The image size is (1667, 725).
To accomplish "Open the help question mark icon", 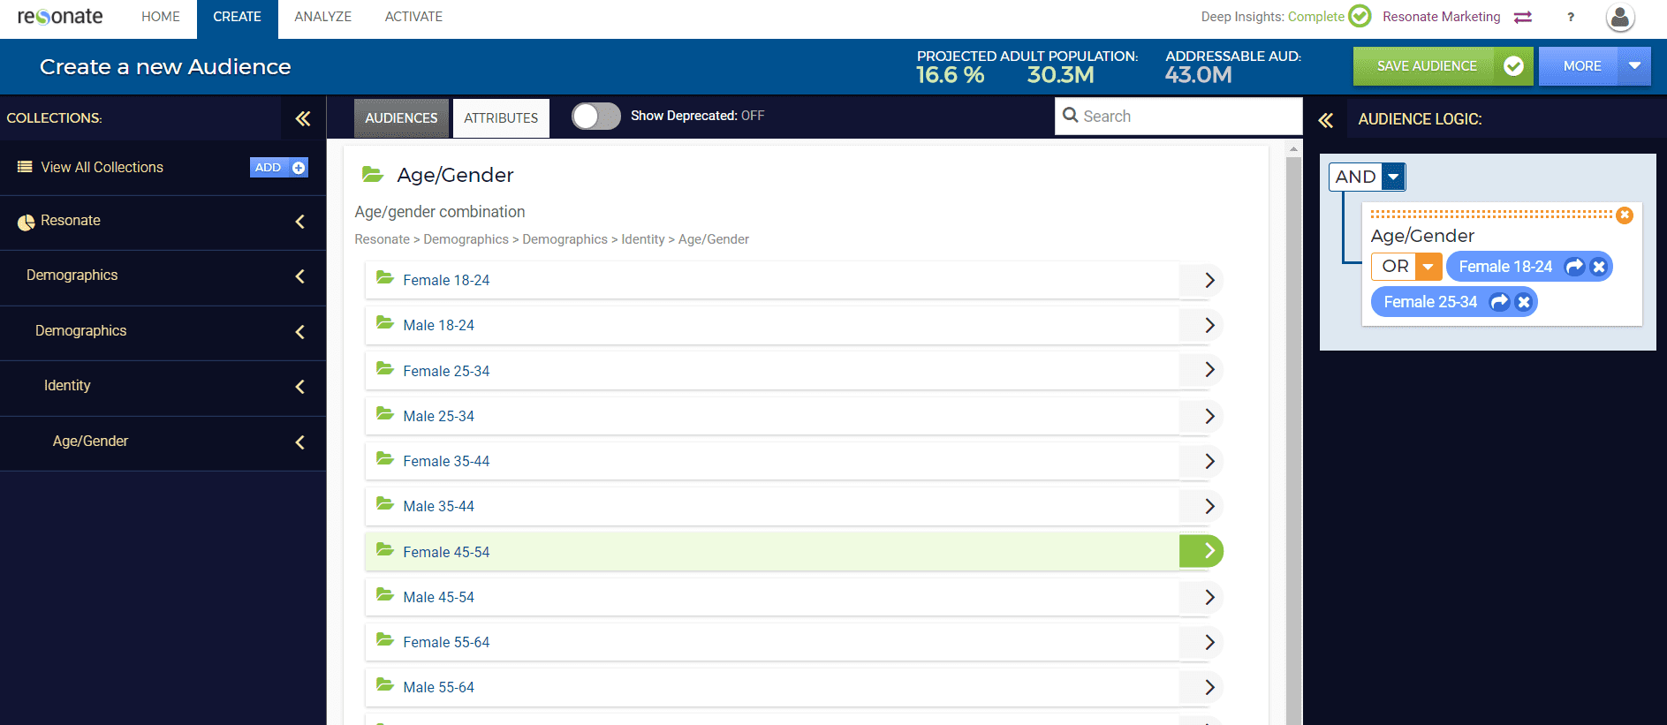I will pyautogui.click(x=1570, y=17).
